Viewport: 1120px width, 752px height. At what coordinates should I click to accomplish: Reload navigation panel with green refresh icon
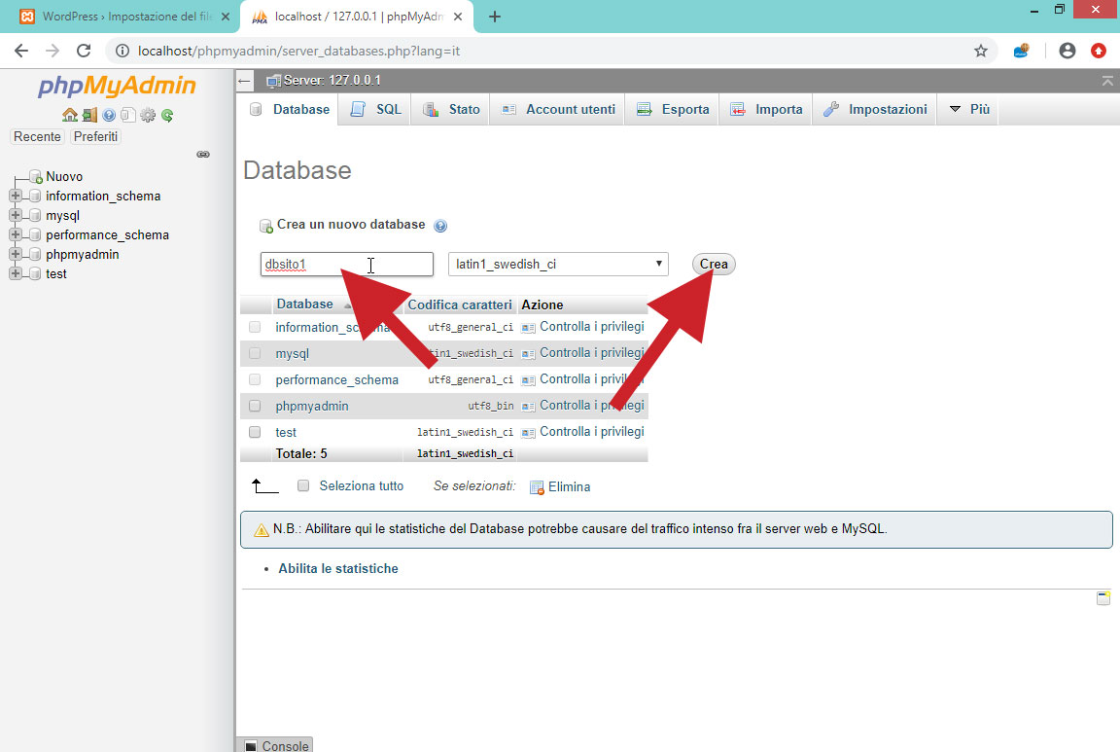(167, 115)
